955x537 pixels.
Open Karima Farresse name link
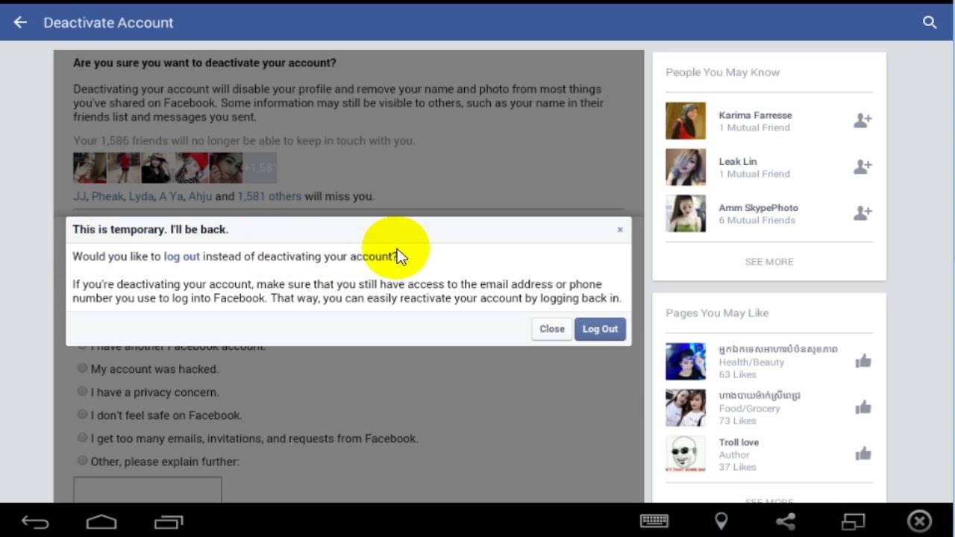click(755, 116)
